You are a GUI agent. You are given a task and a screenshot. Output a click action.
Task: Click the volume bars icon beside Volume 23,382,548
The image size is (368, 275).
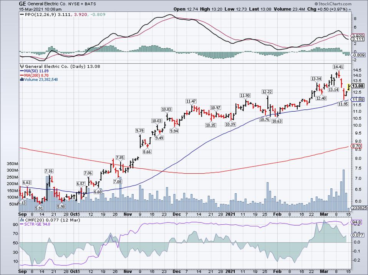coord(22,79)
